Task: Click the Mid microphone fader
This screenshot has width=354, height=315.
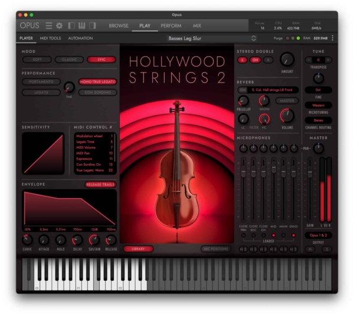Action: (x=273, y=168)
